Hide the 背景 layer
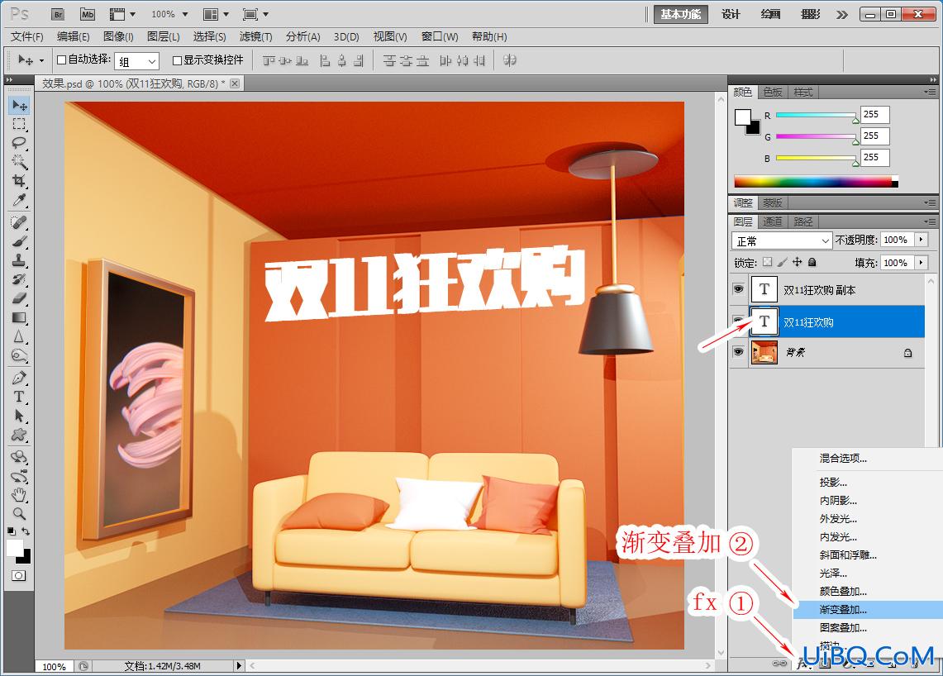This screenshot has height=676, width=943. click(x=739, y=351)
